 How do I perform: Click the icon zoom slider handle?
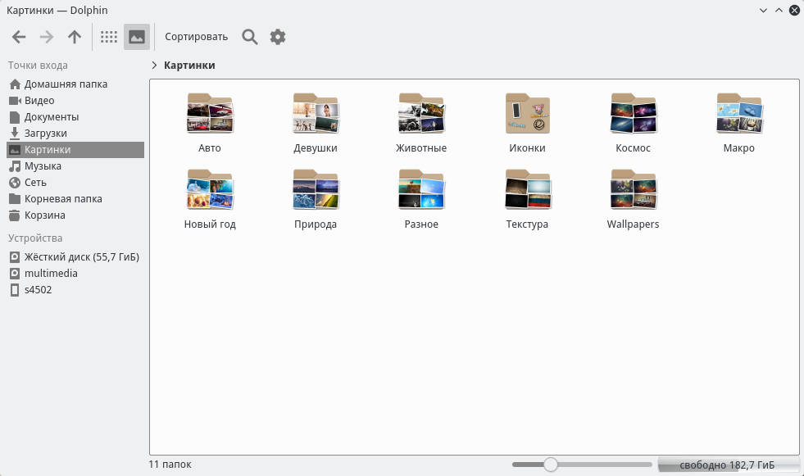click(x=550, y=465)
